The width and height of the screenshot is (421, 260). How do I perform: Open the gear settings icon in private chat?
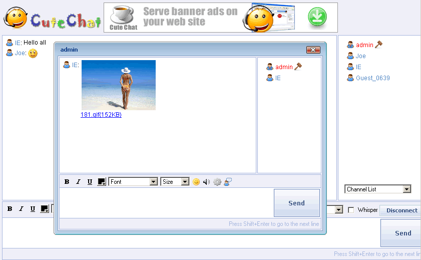click(x=217, y=182)
